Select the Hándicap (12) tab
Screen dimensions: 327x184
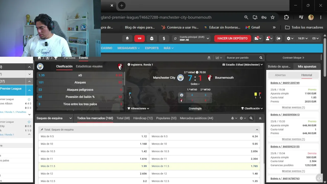[143, 118]
